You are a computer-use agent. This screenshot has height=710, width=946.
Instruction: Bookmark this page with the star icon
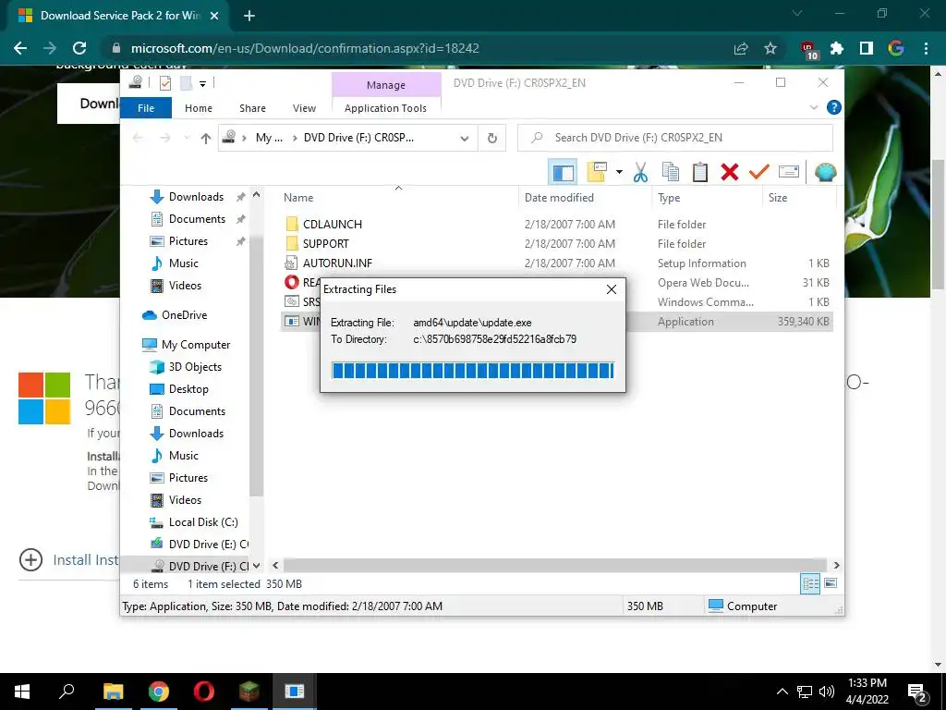click(x=770, y=48)
